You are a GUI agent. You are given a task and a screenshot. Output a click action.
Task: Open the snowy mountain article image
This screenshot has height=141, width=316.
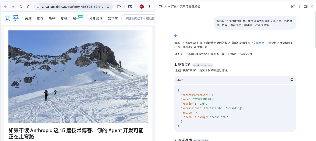(78, 77)
